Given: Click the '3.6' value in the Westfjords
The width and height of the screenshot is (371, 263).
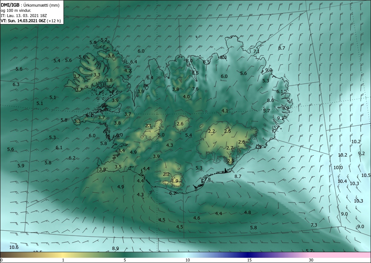Looking at the screenshot, I should 111,56.
